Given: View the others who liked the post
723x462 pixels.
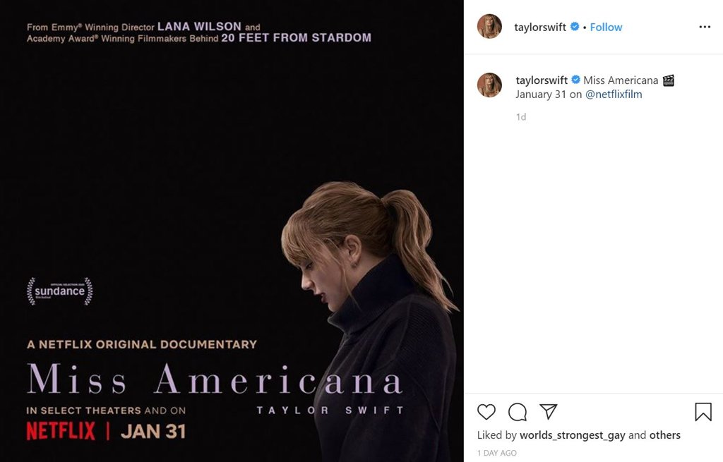Looking at the screenshot, I should (665, 435).
